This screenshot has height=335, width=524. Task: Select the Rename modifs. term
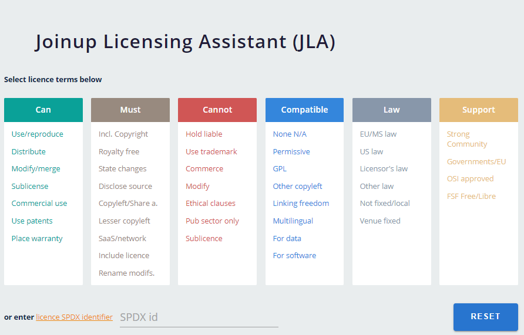[126, 273]
